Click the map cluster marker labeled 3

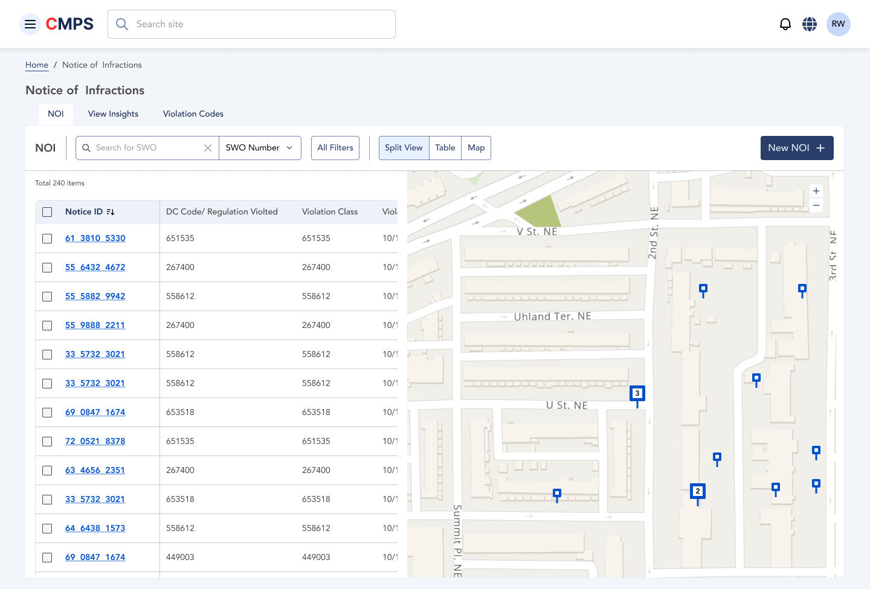point(637,393)
